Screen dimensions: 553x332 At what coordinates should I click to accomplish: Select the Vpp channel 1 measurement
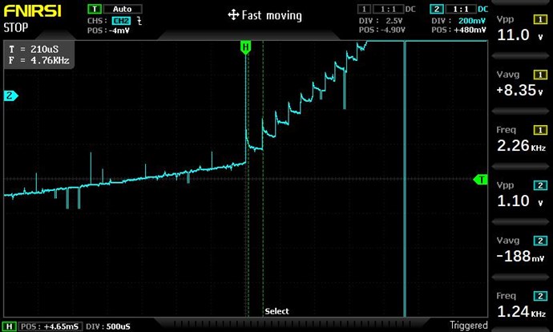pyautogui.click(x=521, y=29)
